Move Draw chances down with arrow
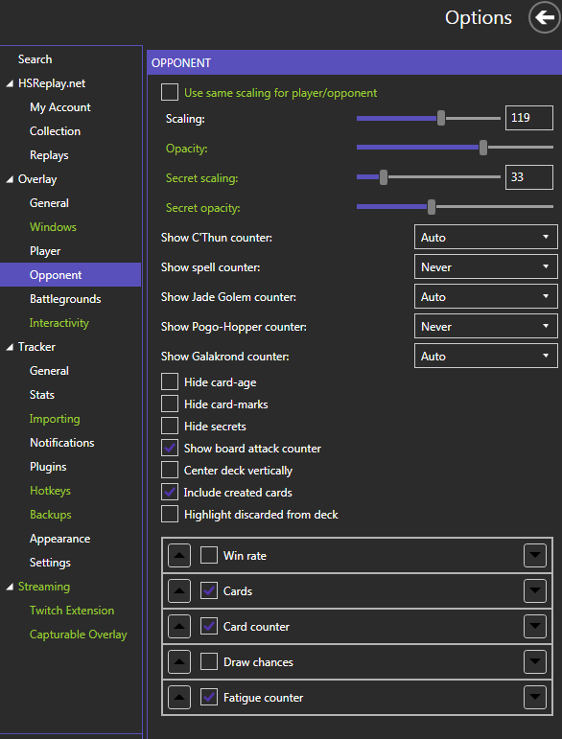Viewport: 562px width, 739px height. point(534,662)
